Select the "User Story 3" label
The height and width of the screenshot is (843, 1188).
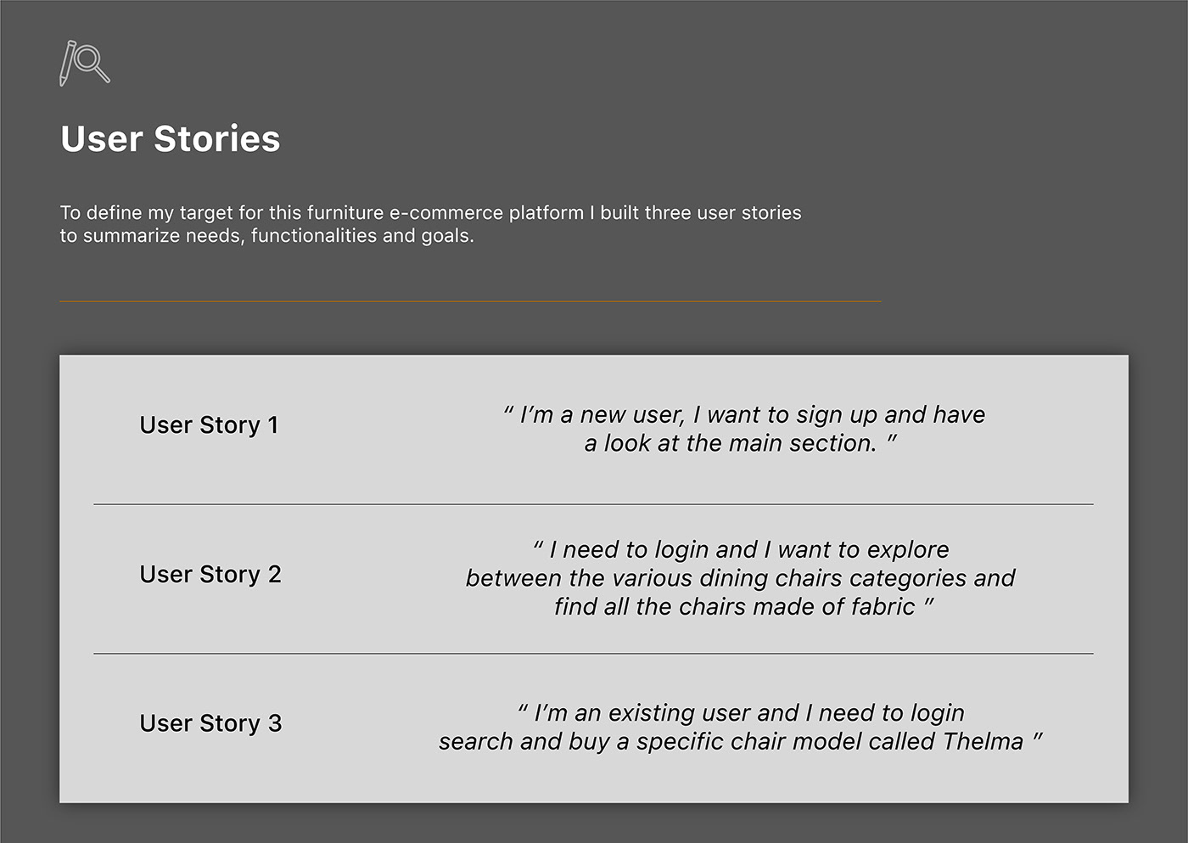[x=210, y=722]
